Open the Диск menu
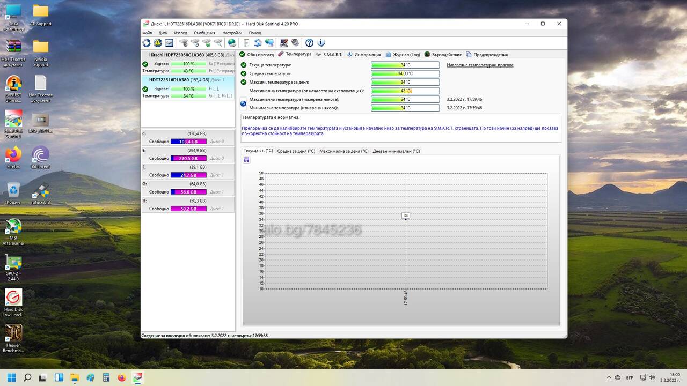 point(163,33)
